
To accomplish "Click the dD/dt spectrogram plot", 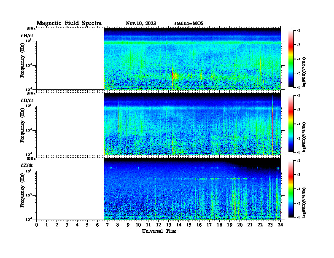I will coord(192,124).
